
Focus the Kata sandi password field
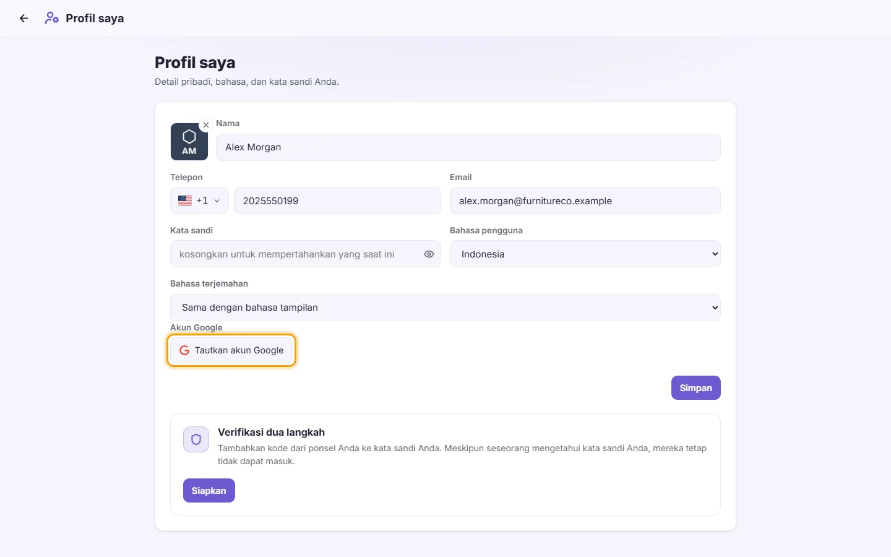click(306, 254)
